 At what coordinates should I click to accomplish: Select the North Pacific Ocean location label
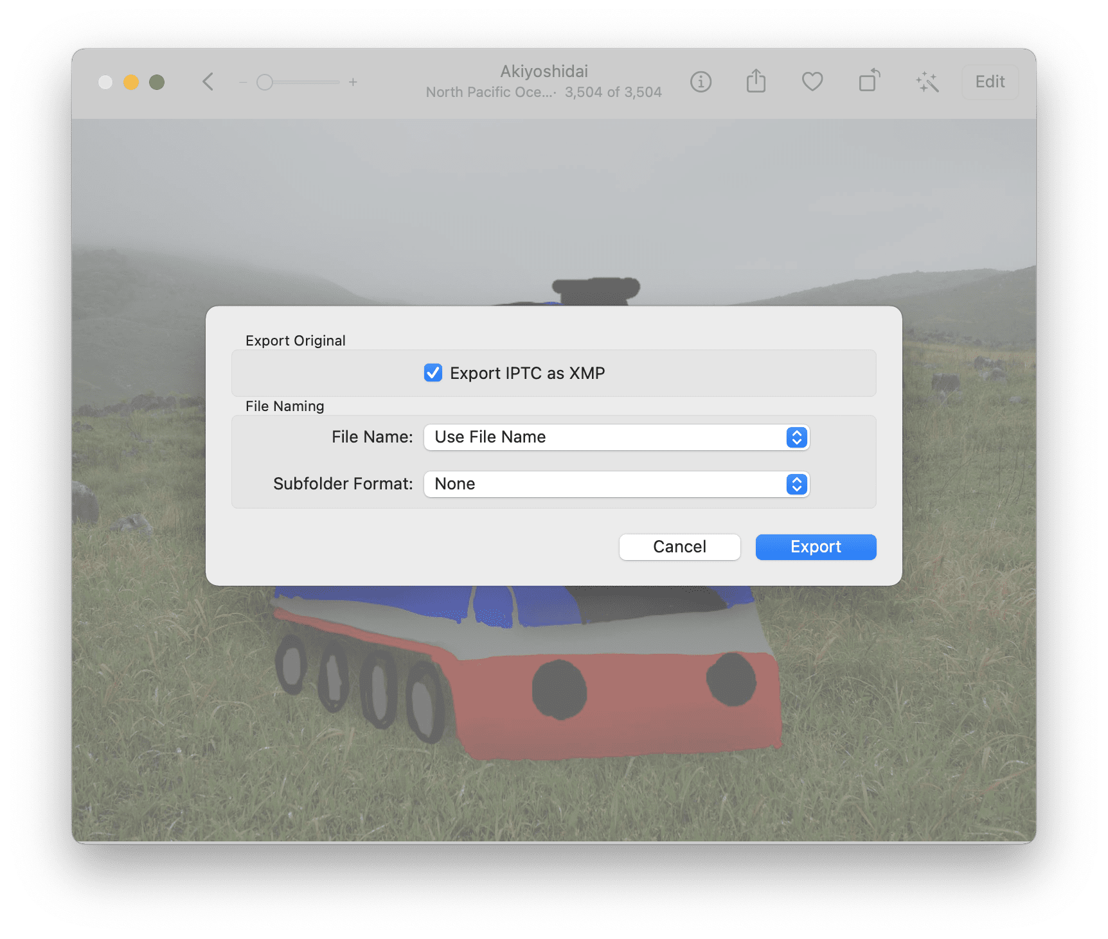click(490, 92)
